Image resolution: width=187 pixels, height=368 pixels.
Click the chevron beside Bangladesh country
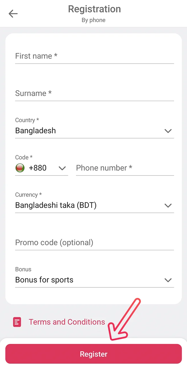(x=168, y=131)
